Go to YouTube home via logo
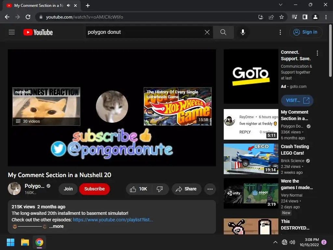Image resolution: width=333 pixels, height=250 pixels. (38, 32)
